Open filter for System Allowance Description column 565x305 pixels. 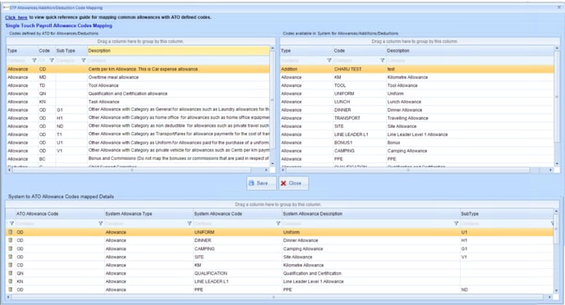456,223
